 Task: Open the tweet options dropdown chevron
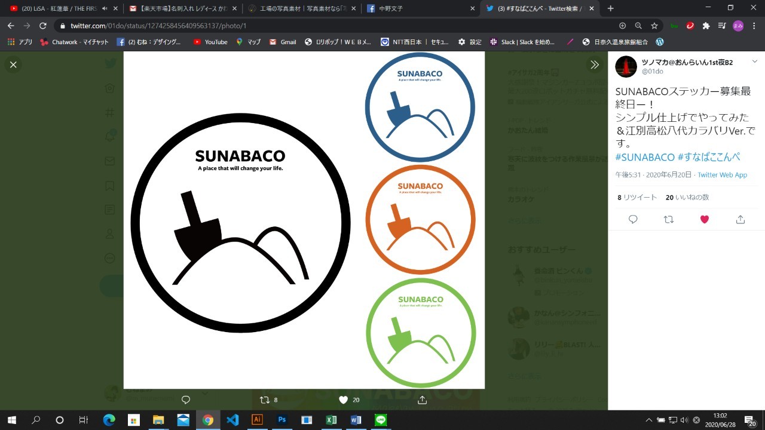tap(755, 62)
